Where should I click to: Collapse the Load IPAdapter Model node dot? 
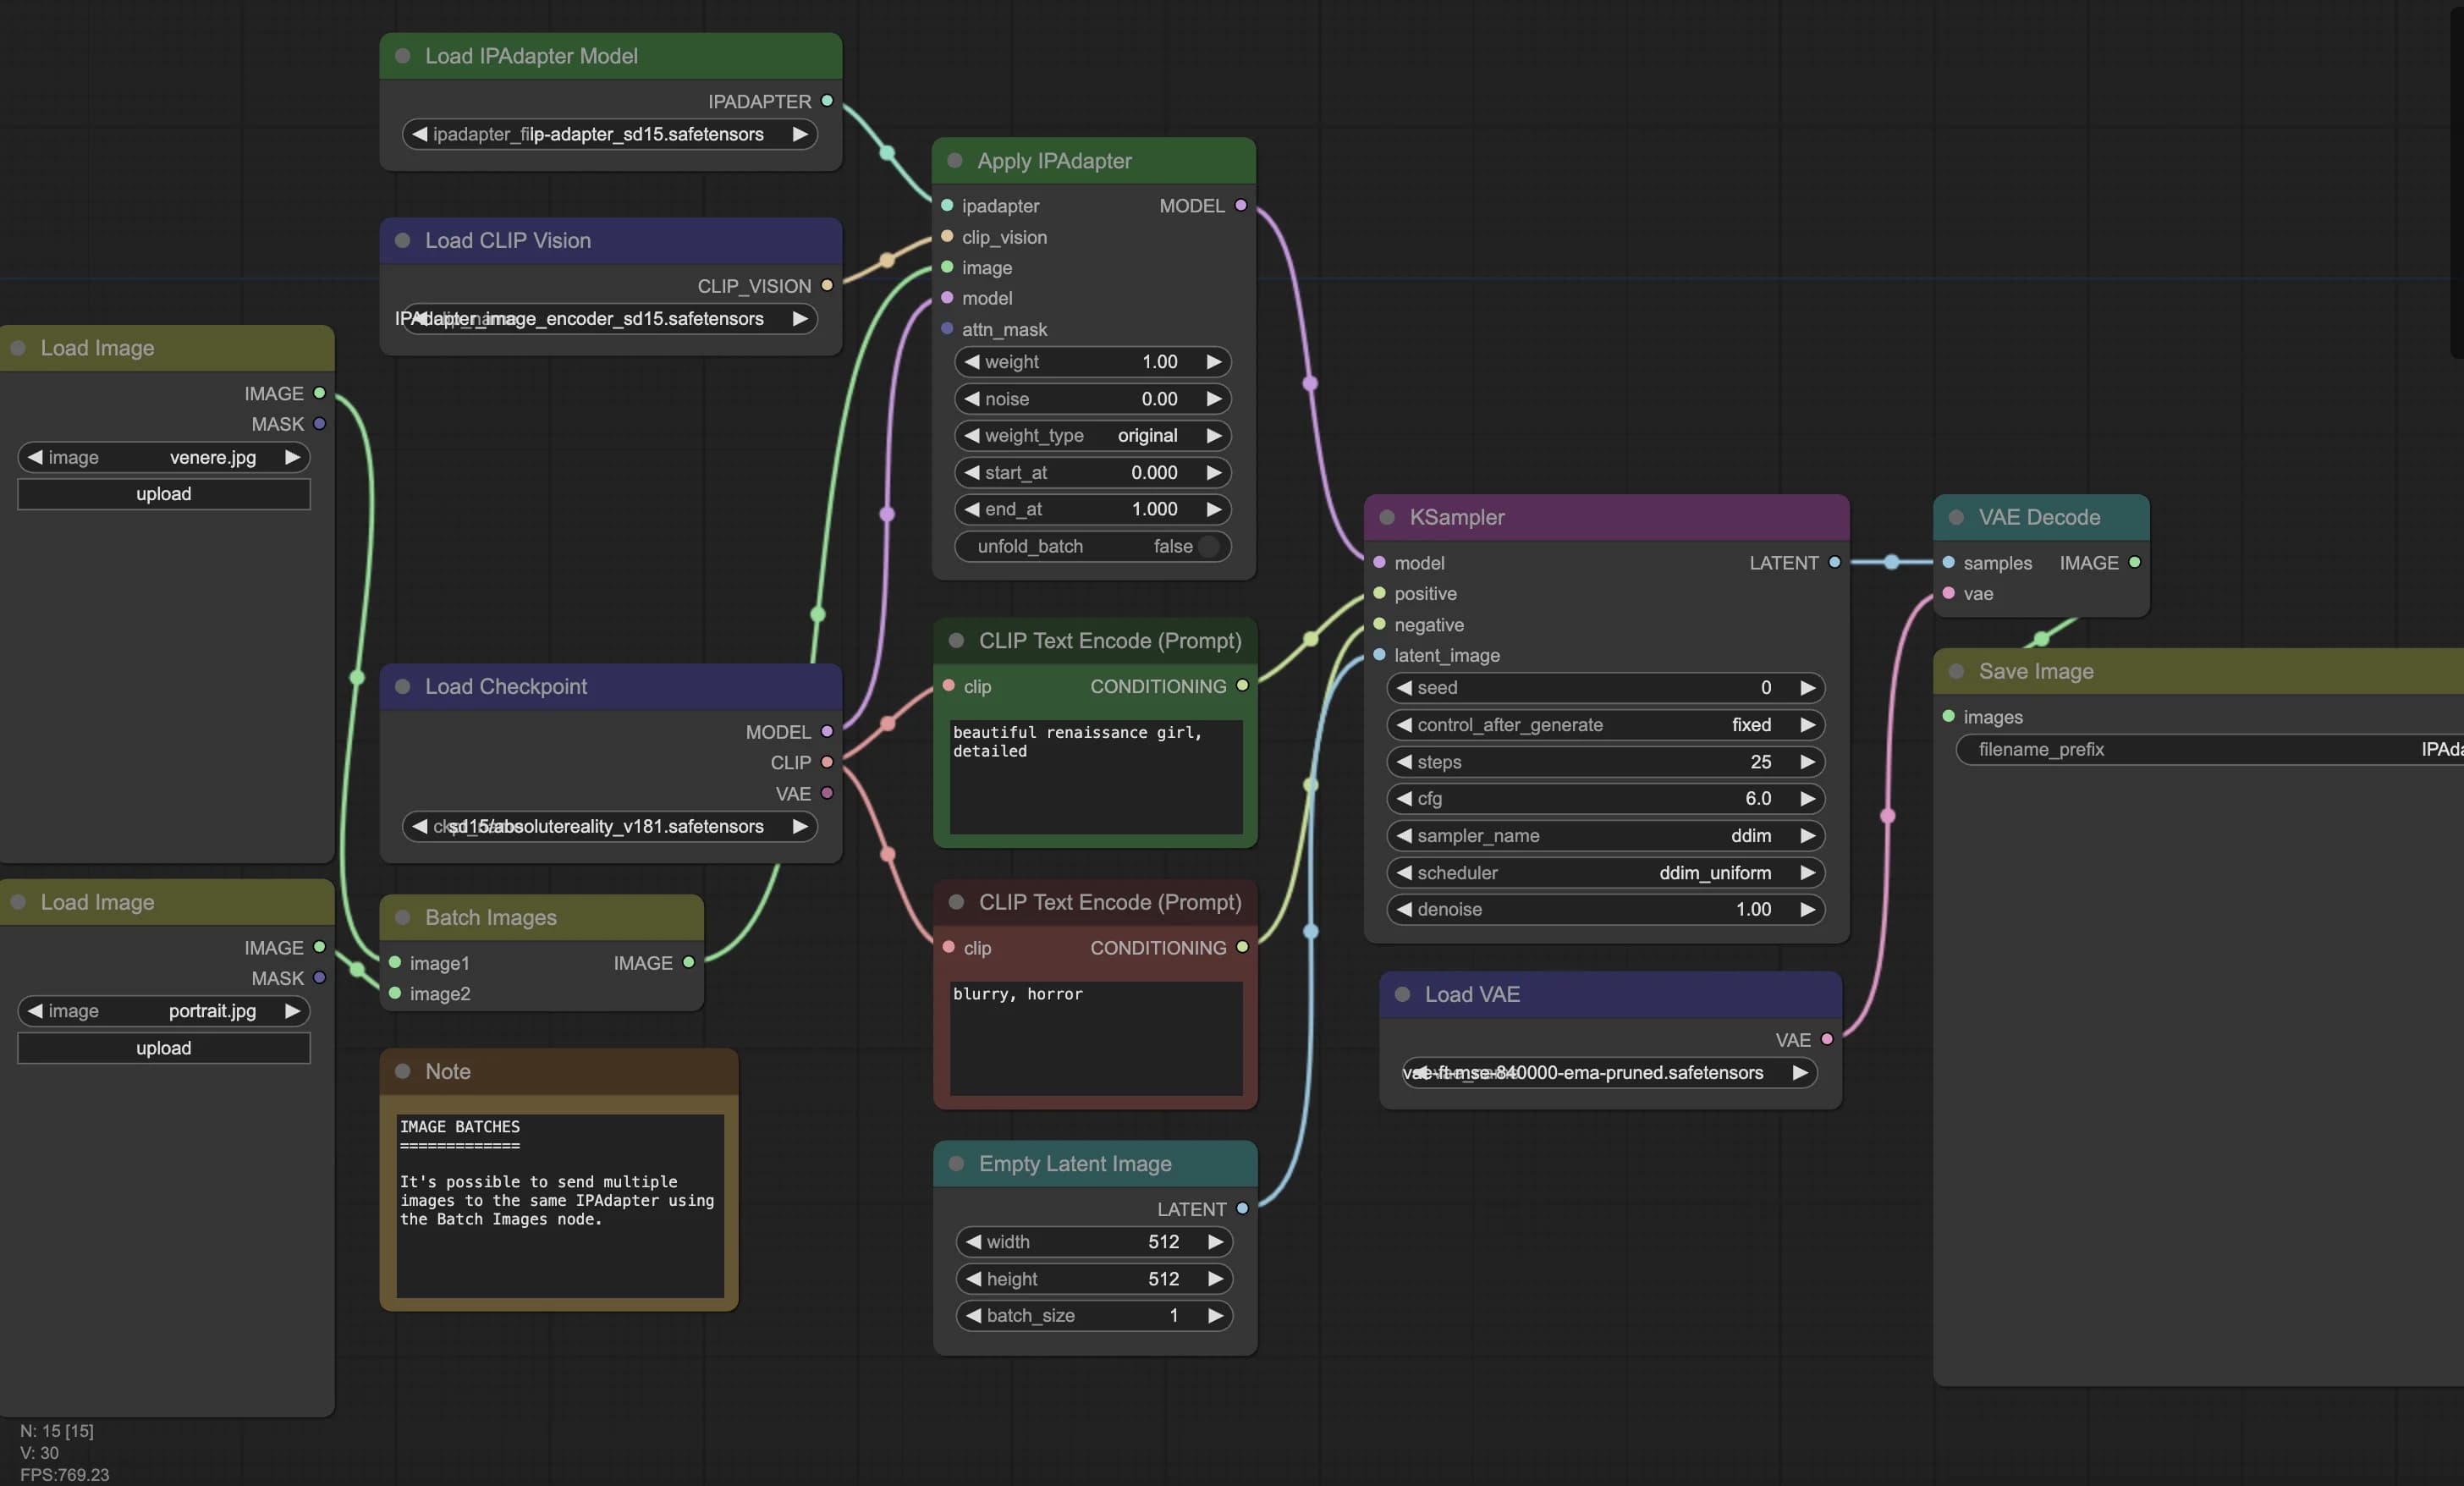(403, 56)
